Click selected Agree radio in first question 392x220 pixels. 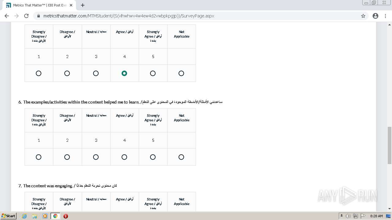(x=124, y=73)
